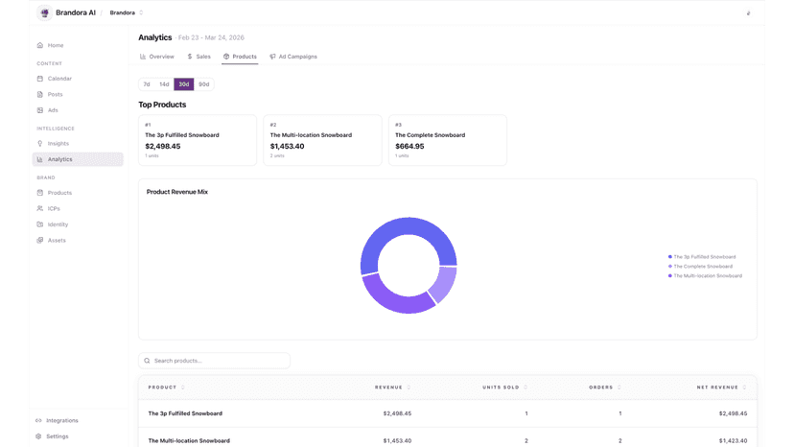The width and height of the screenshot is (794, 447).
Task: Click the Search products input field
Action: click(x=214, y=361)
